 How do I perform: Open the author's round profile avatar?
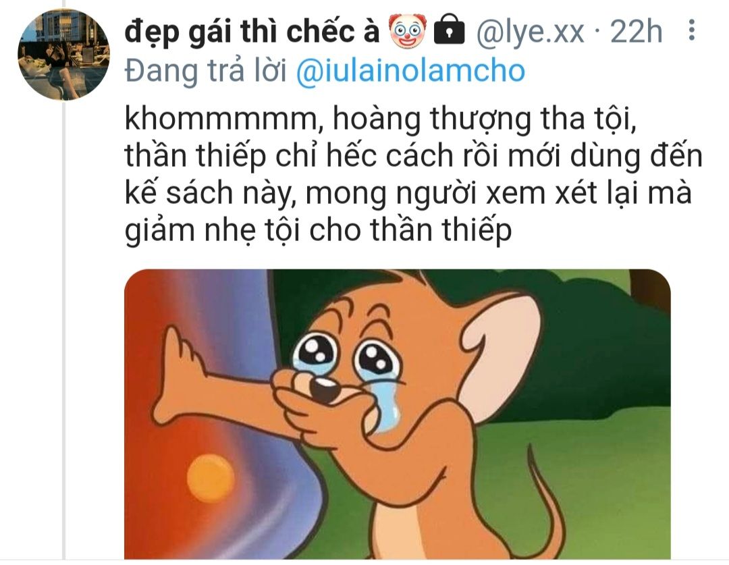[63, 55]
